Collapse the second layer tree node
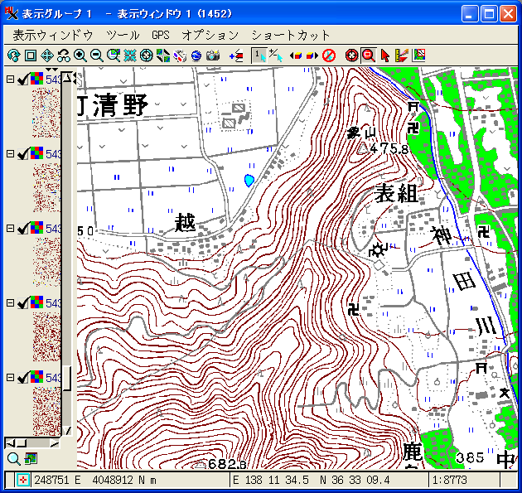This screenshot has height=493, width=522. (10, 154)
